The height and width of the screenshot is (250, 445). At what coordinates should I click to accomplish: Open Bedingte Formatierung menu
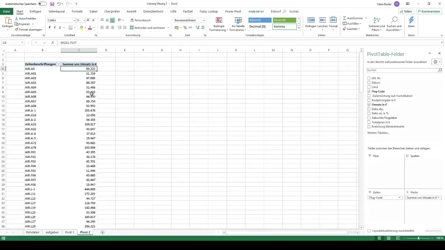pyautogui.click(x=219, y=24)
